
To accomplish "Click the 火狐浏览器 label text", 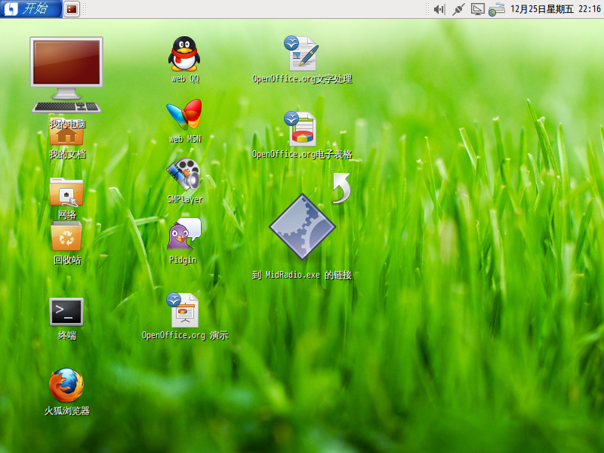I will pyautogui.click(x=67, y=411).
